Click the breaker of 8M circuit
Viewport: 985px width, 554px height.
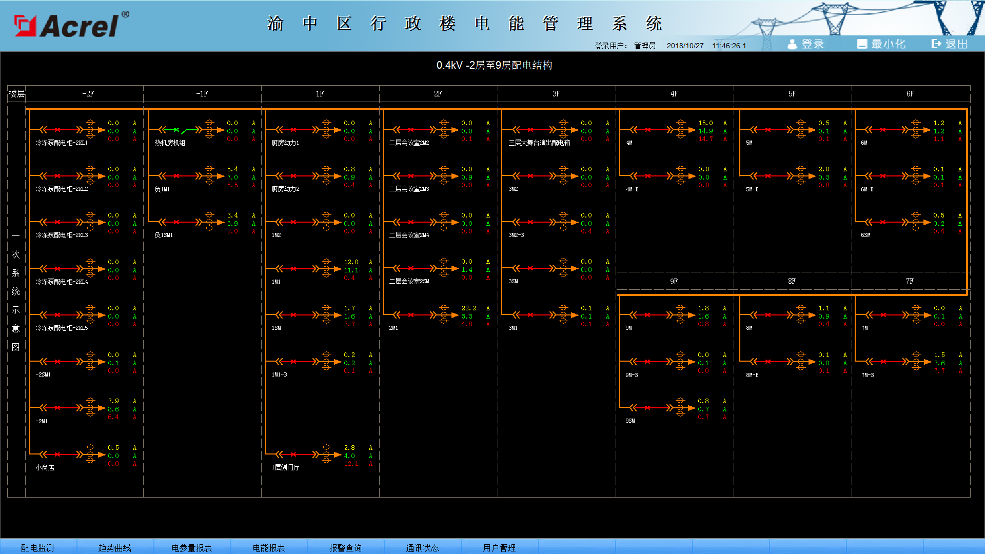click(768, 315)
